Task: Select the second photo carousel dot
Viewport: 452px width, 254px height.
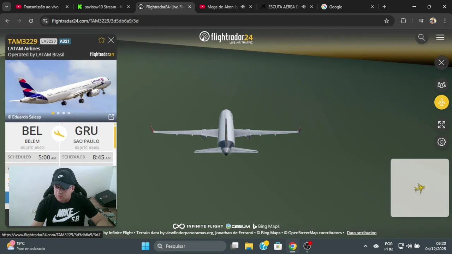Action: (x=58, y=113)
